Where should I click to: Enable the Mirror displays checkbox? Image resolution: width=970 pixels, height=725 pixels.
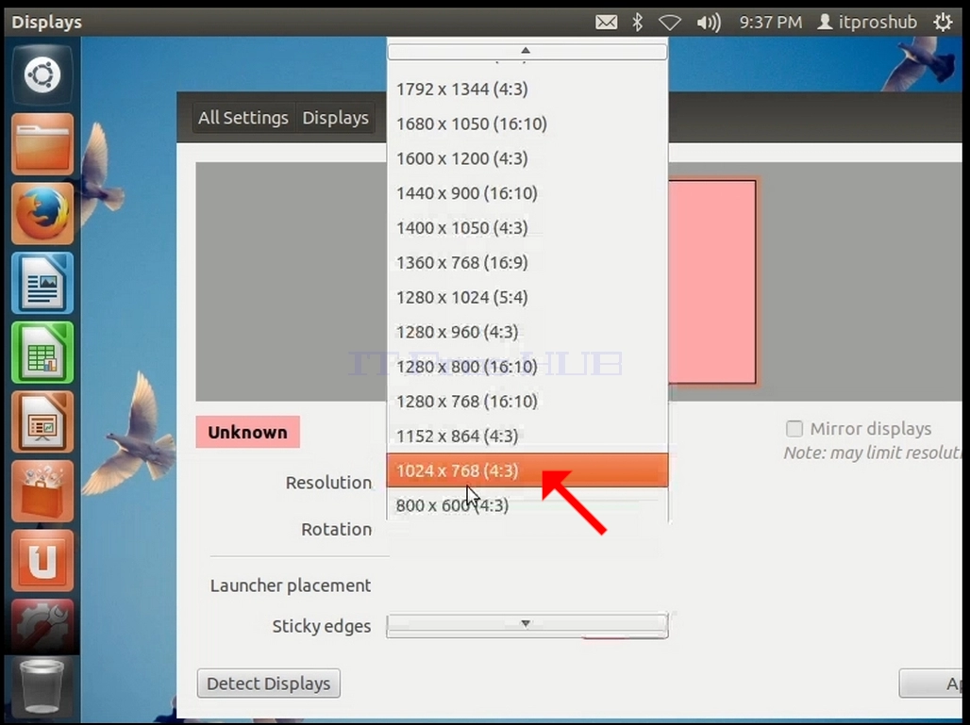pyautogui.click(x=794, y=428)
